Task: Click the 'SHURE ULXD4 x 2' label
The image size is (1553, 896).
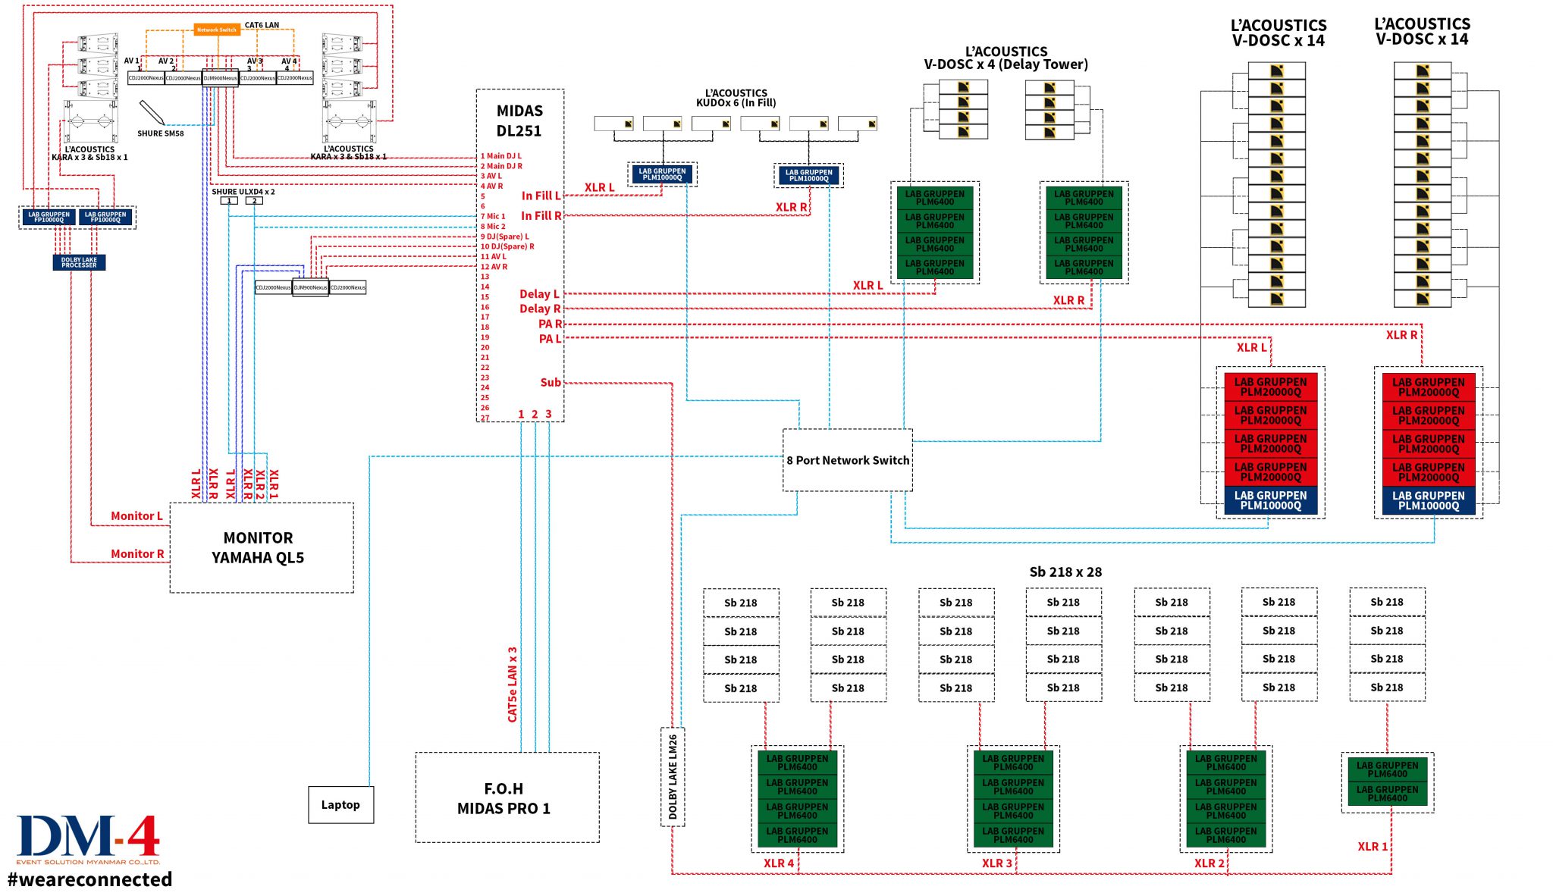Action: 243,192
